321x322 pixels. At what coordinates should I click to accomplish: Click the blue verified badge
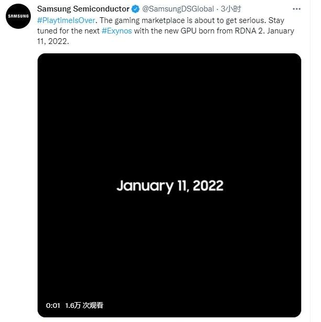click(135, 9)
